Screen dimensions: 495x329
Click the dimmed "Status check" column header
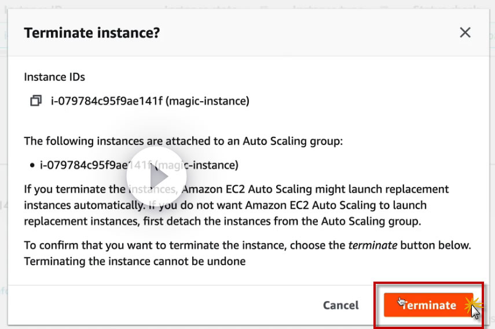(x=446, y=7)
